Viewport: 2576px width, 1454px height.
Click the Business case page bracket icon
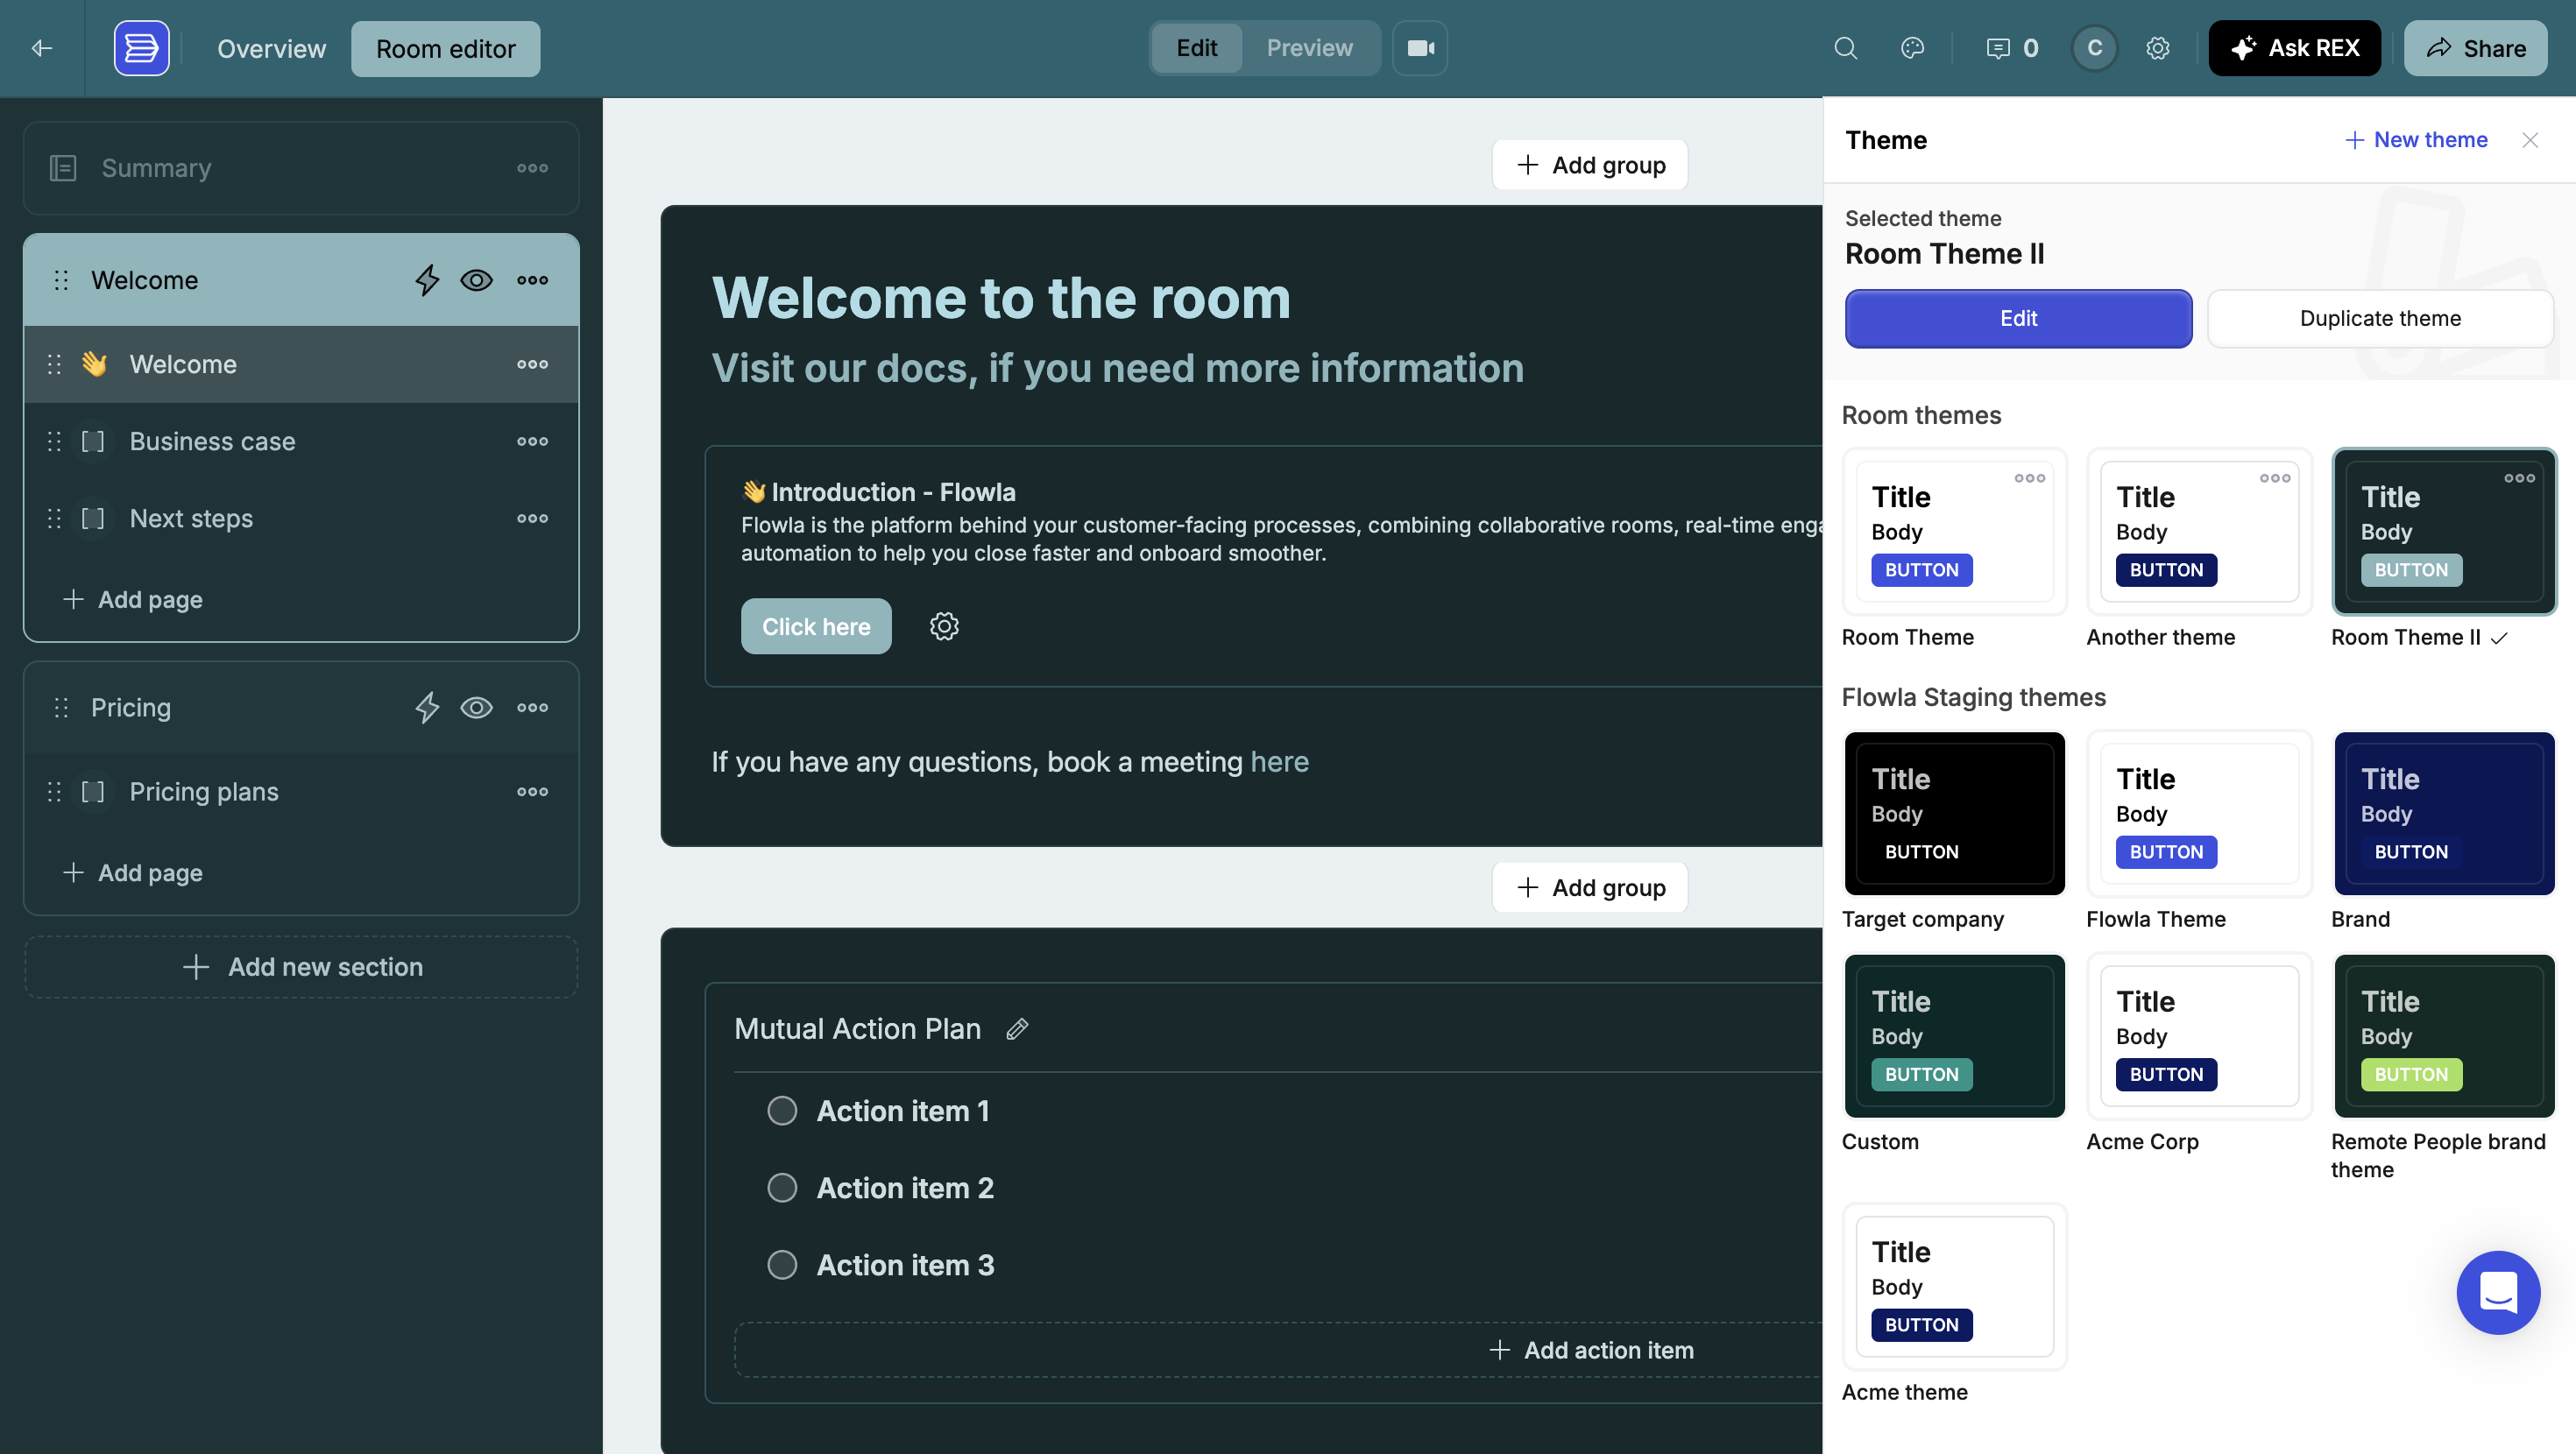click(x=92, y=441)
